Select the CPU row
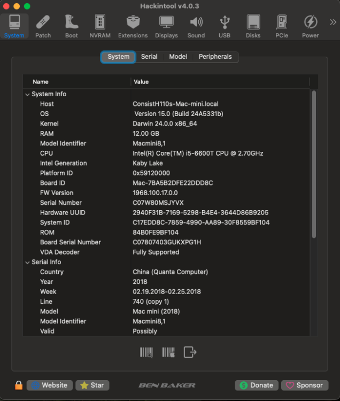The width and height of the screenshot is (340, 401). tap(166, 153)
